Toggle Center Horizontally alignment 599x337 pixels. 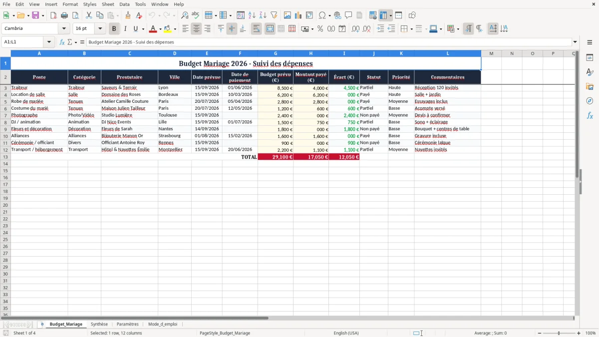196,29
